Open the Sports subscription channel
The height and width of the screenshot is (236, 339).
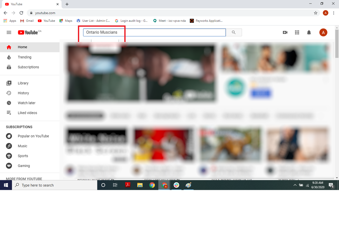[30, 156]
